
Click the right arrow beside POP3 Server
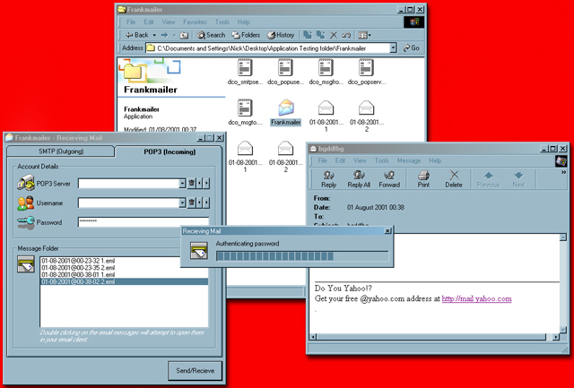(x=206, y=184)
